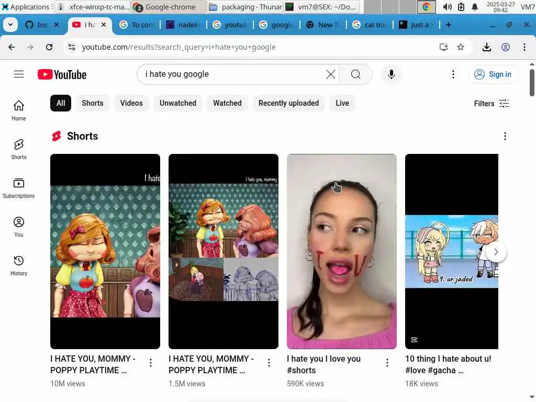The height and width of the screenshot is (402, 536).
Task: Open 10 thing I hate about u title
Action: click(x=448, y=364)
